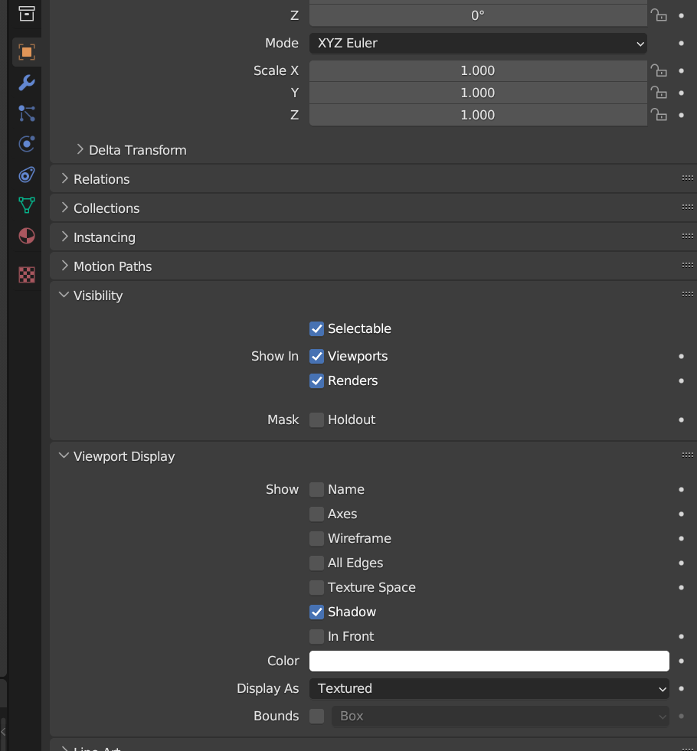Open the Display As Textured dropdown
This screenshot has width=697, height=751.
(489, 688)
